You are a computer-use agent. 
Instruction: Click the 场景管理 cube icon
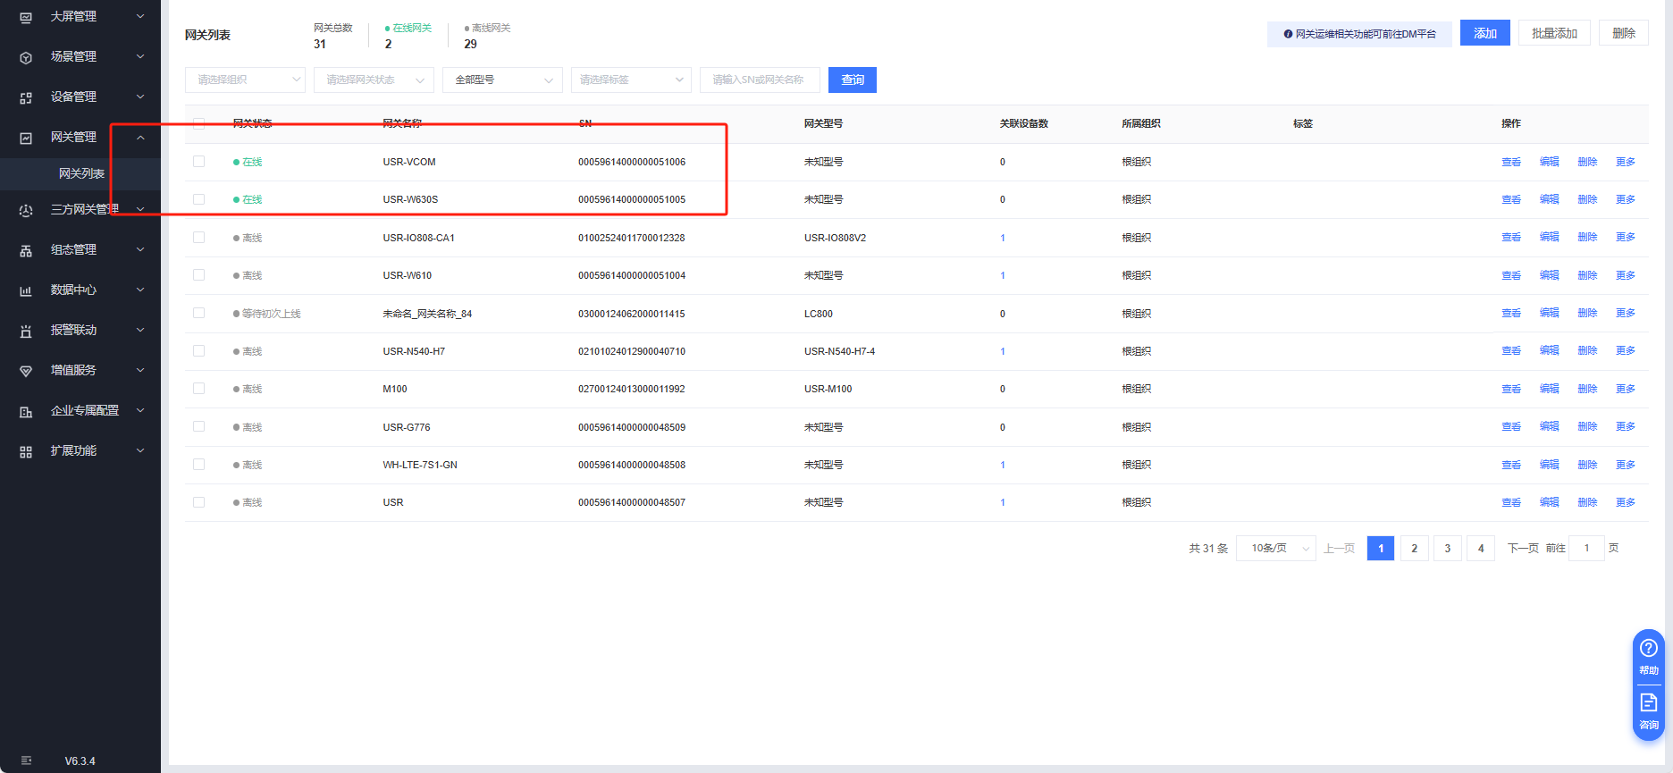click(26, 57)
